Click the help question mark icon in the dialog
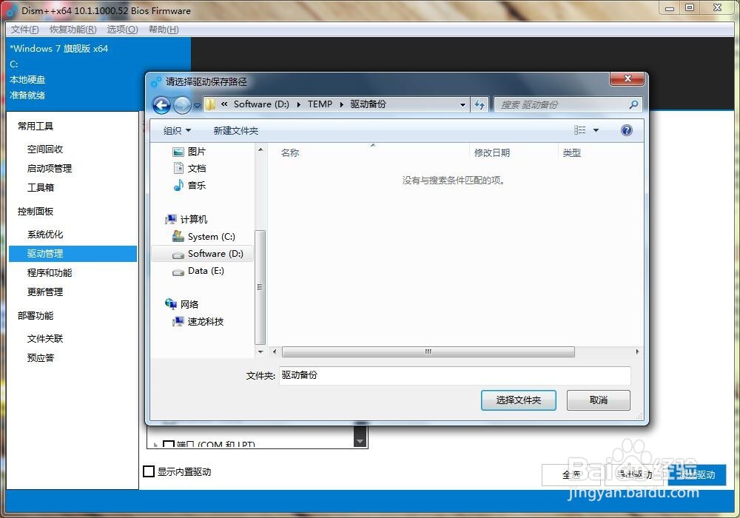The image size is (740, 518). point(626,130)
